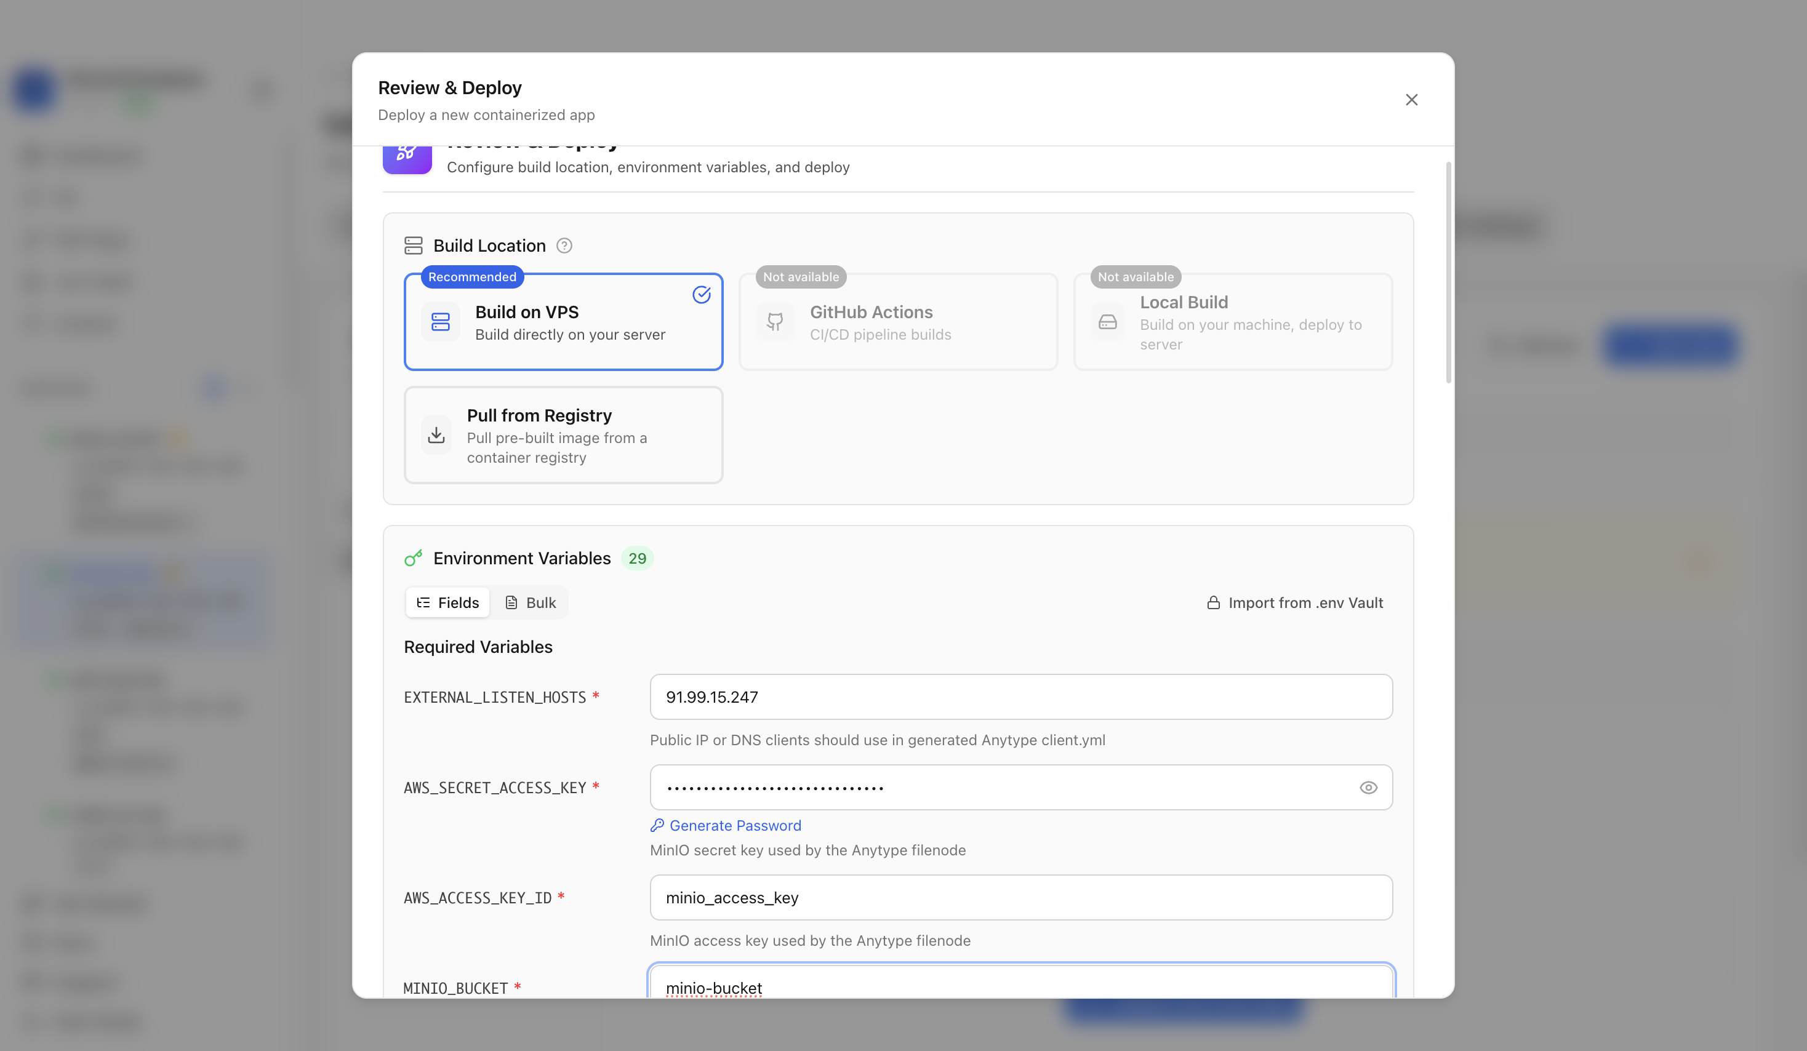Click the 29 variables count badge

coord(637,559)
